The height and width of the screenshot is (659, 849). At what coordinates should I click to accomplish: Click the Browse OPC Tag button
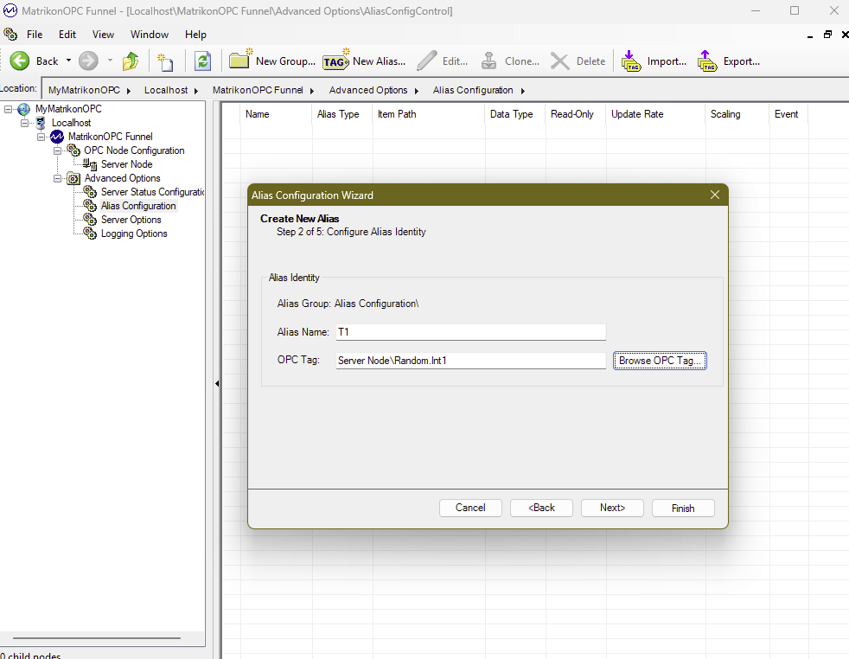(x=660, y=361)
